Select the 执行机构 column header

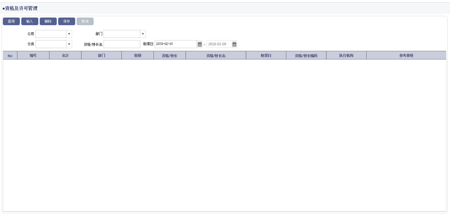(x=346, y=55)
